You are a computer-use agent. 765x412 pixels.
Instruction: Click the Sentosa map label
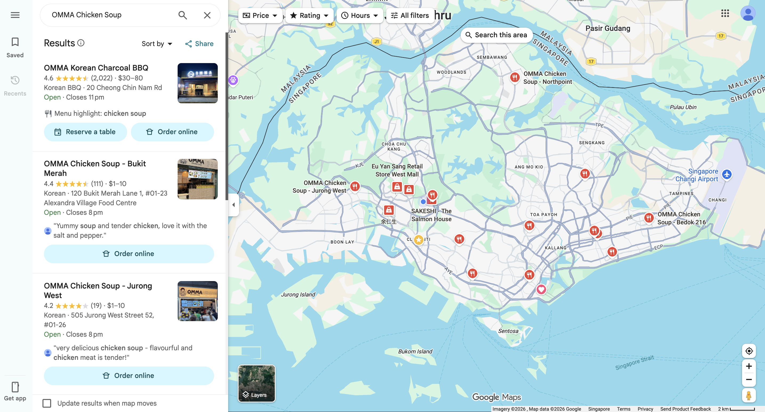(508, 331)
